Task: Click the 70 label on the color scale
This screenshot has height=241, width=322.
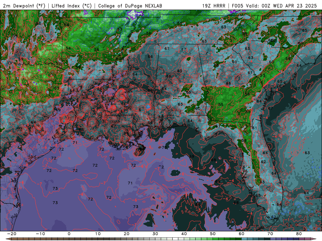Action: pyautogui.click(x=270, y=234)
